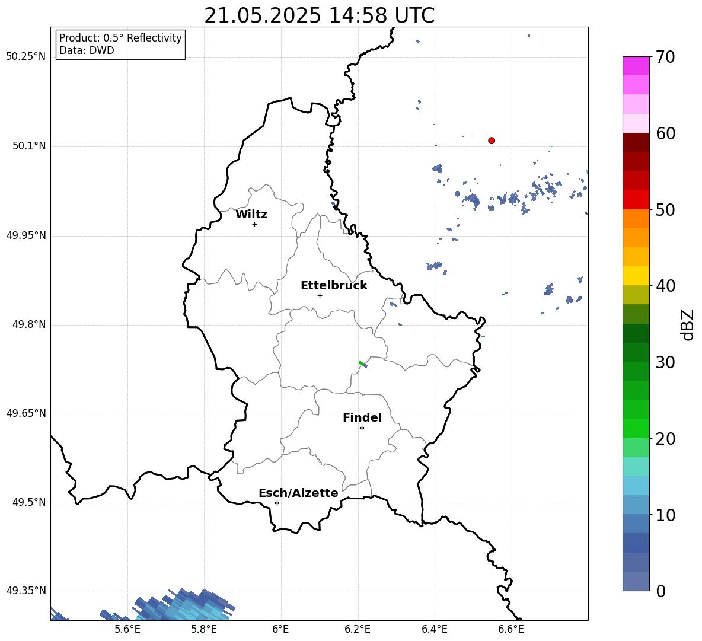Viewport: 702px width, 641px height.
Task: Click the 49.95°N latitude label
Action: pyautogui.click(x=26, y=235)
